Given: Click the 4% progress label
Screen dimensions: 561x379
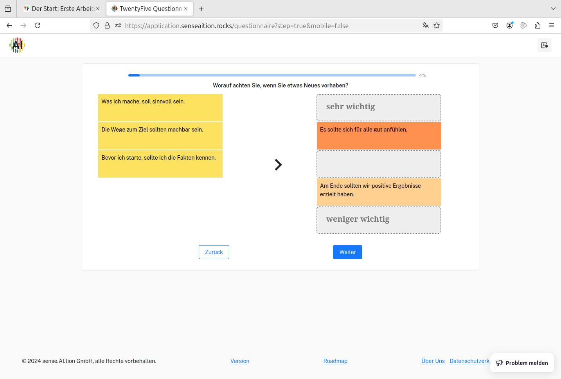Looking at the screenshot, I should tap(423, 75).
